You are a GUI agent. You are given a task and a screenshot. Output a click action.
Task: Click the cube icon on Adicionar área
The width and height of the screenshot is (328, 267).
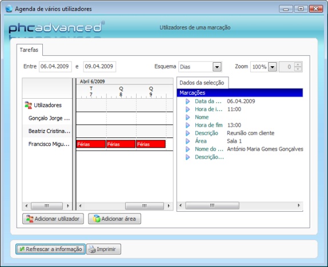97,219
